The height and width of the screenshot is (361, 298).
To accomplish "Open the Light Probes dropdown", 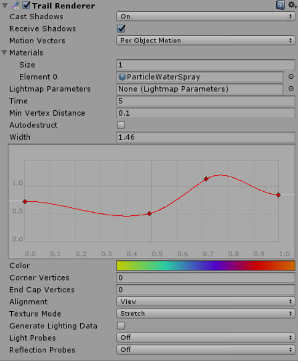I will pos(205,338).
